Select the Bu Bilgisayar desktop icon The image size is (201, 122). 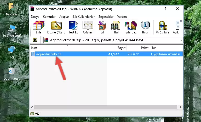12,31
